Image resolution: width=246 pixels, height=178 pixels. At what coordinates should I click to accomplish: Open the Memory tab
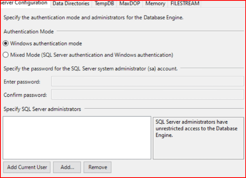155,4
